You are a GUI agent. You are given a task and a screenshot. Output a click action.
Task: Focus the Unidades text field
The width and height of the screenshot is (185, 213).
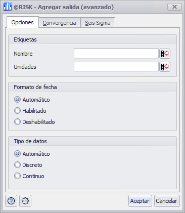(116, 67)
